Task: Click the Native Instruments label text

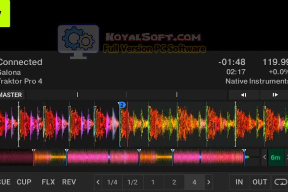Action: pyautogui.click(x=256, y=81)
